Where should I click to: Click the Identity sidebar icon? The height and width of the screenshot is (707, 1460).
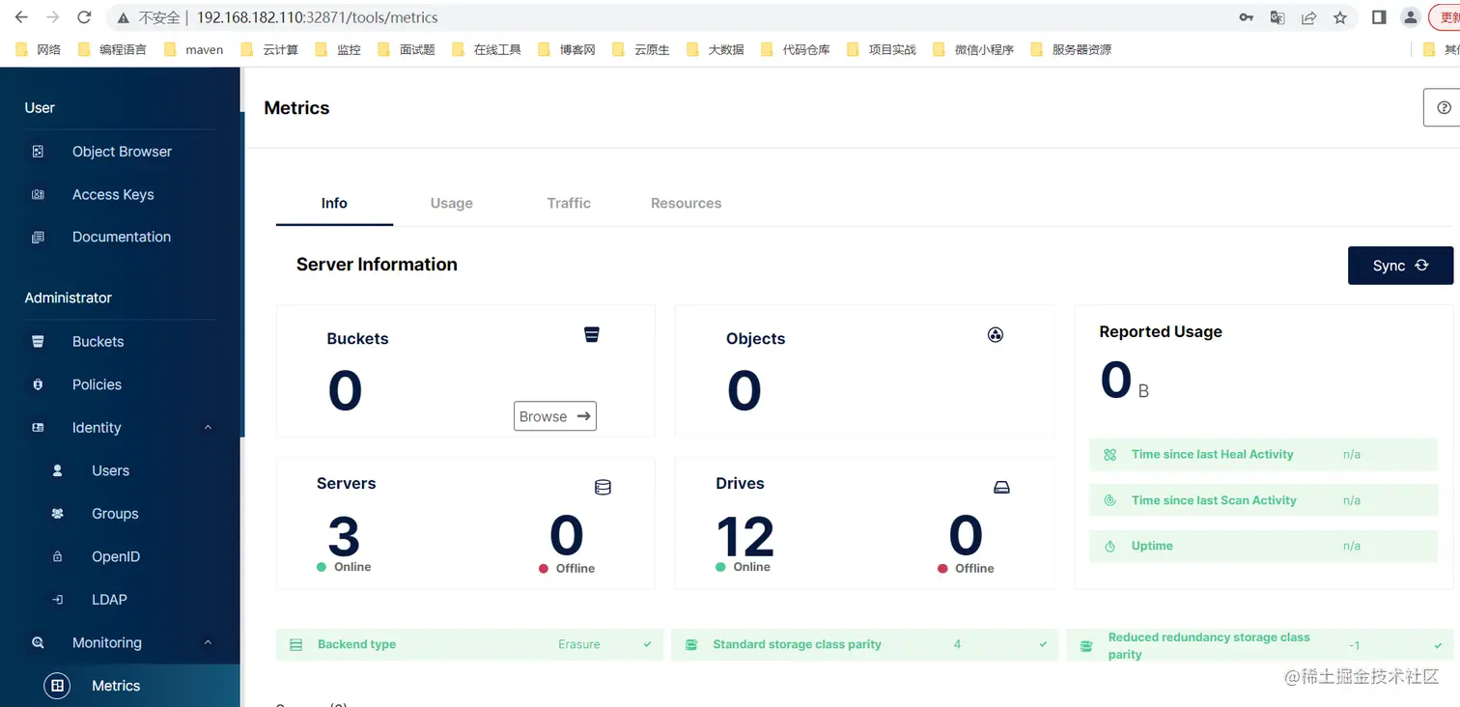point(38,427)
